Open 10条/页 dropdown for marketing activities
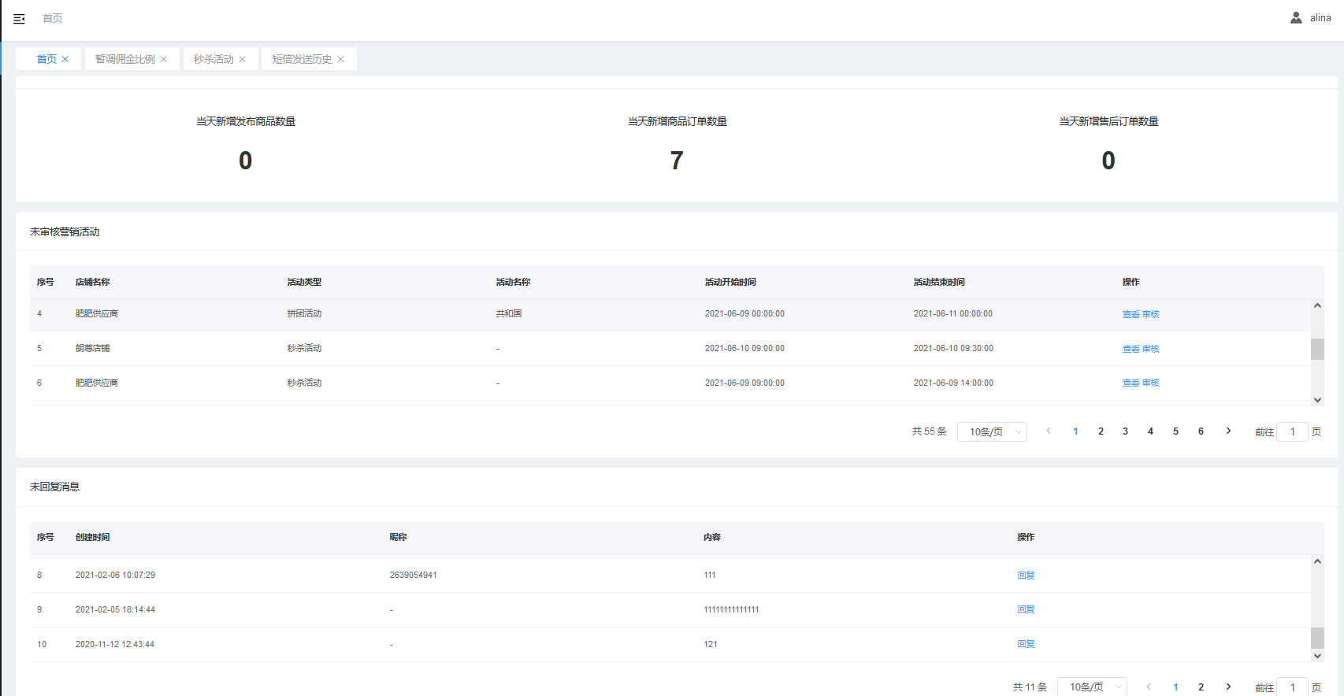The width and height of the screenshot is (1344, 696). (992, 431)
